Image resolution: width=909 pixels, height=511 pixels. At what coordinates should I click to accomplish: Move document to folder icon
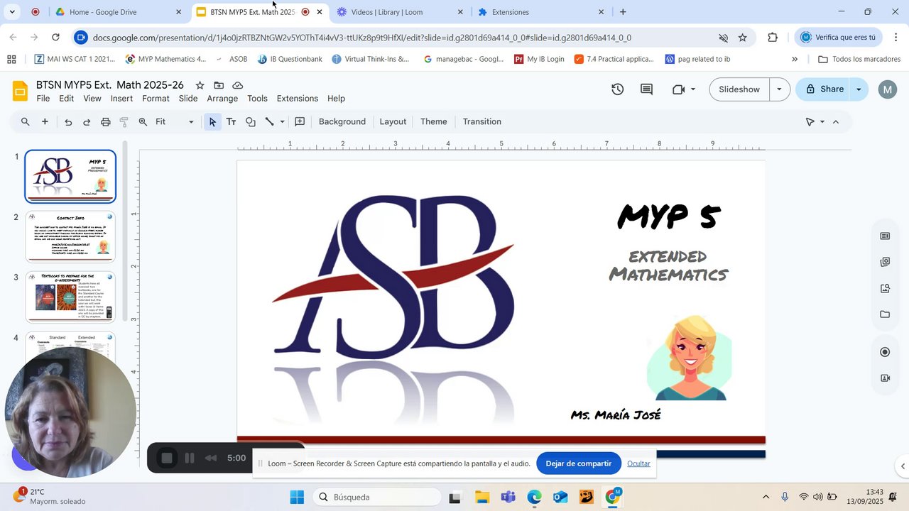[x=219, y=85]
